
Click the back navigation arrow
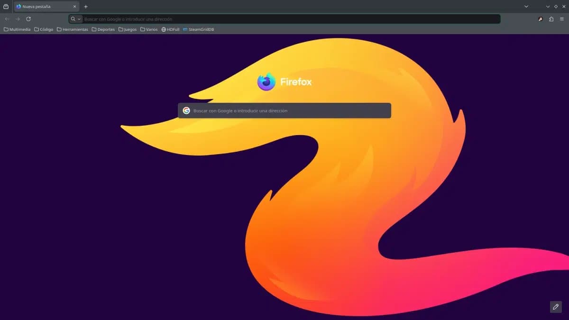7,19
